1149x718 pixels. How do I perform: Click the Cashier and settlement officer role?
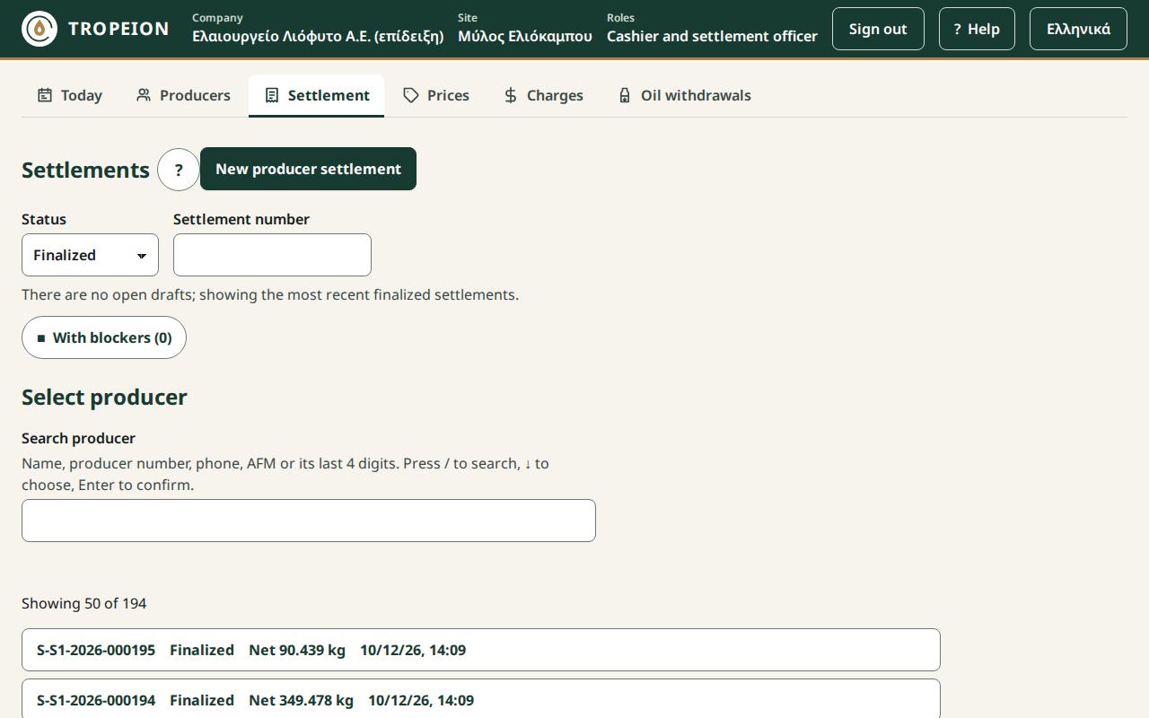pos(712,36)
